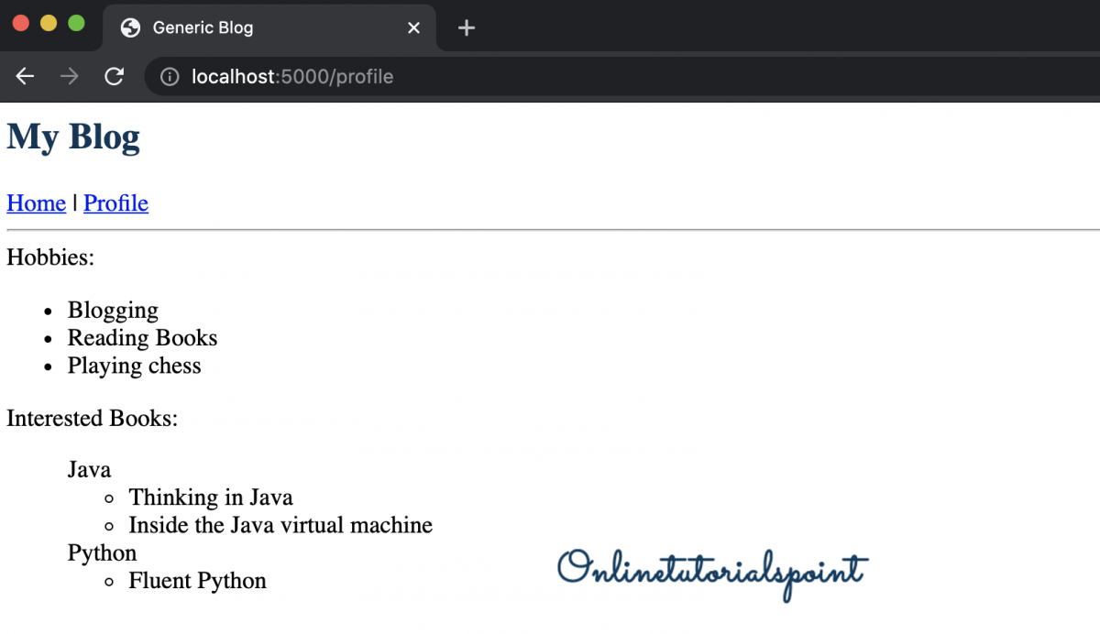Image resolution: width=1100 pixels, height=634 pixels.
Task: Click the green fullscreen window button
Action: tap(77, 23)
